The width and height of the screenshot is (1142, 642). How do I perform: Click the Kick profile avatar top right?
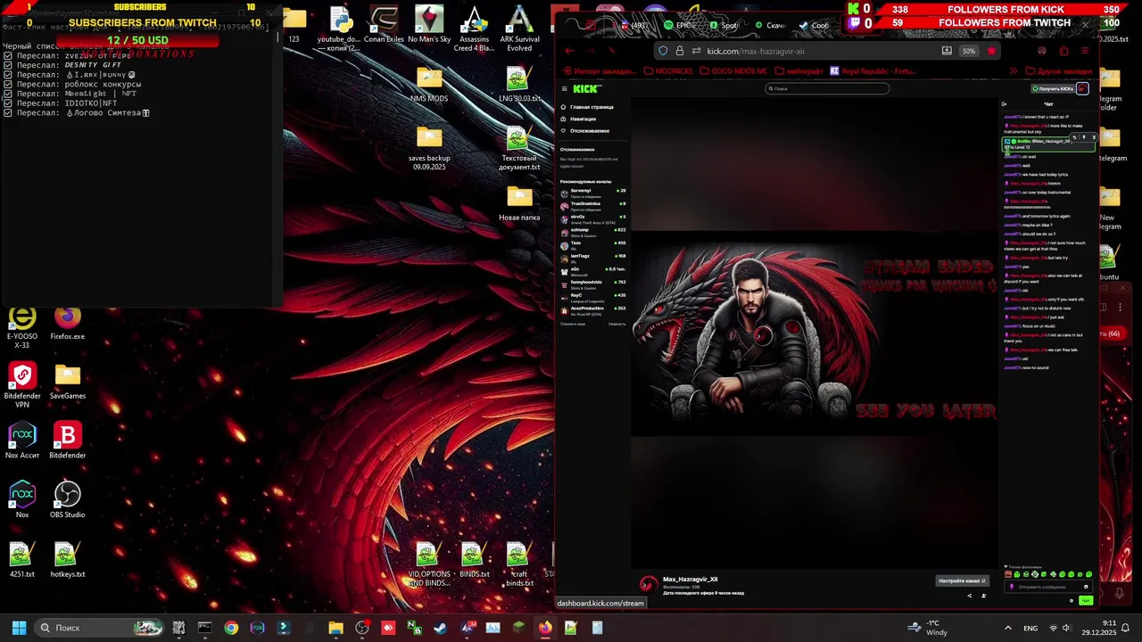(x=1082, y=88)
